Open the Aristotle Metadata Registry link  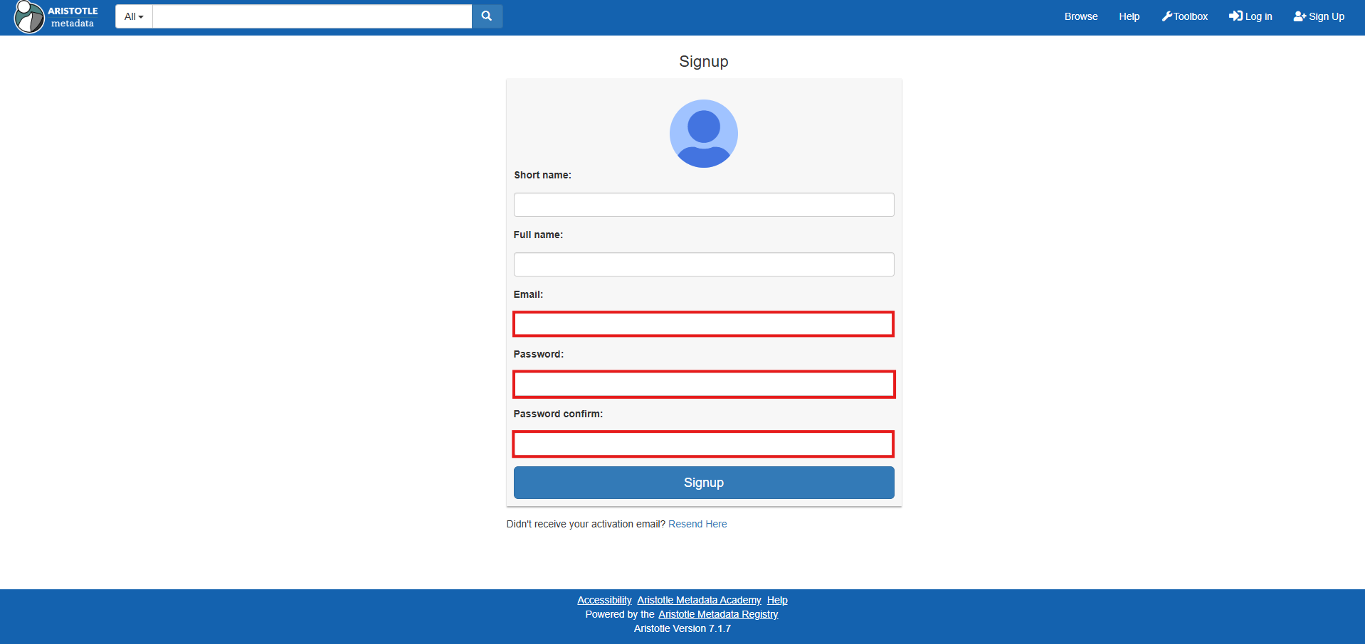tap(718, 614)
